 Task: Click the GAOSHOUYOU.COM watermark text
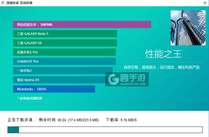(x=133, y=84)
